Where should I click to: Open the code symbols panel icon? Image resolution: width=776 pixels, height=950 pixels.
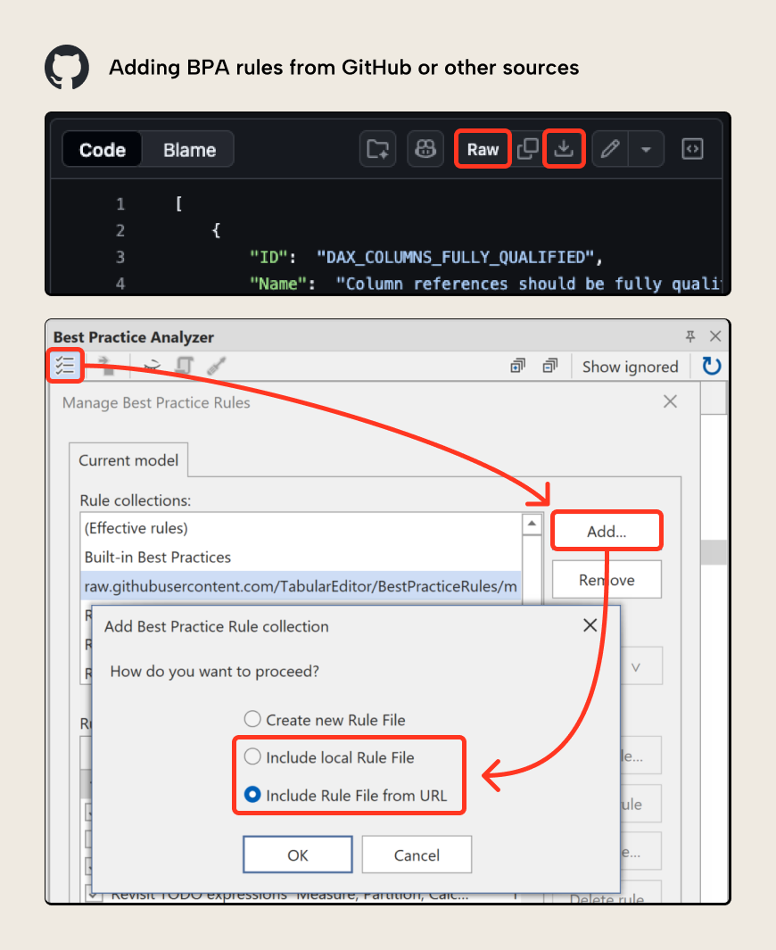point(693,149)
